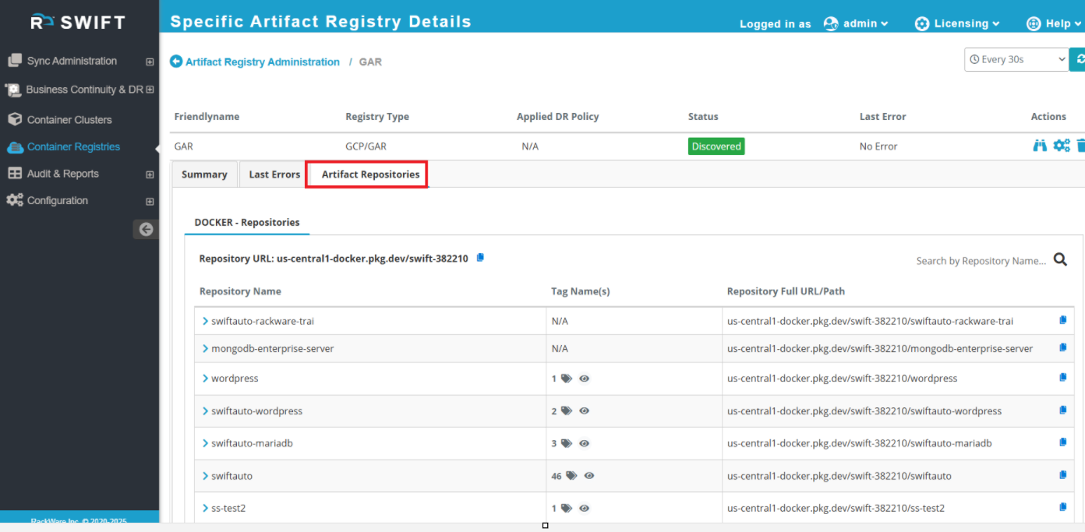Screen dimensions: 1085x532
Task: Copy mongodb-enterprise-server full path icon
Action: 1062,348
